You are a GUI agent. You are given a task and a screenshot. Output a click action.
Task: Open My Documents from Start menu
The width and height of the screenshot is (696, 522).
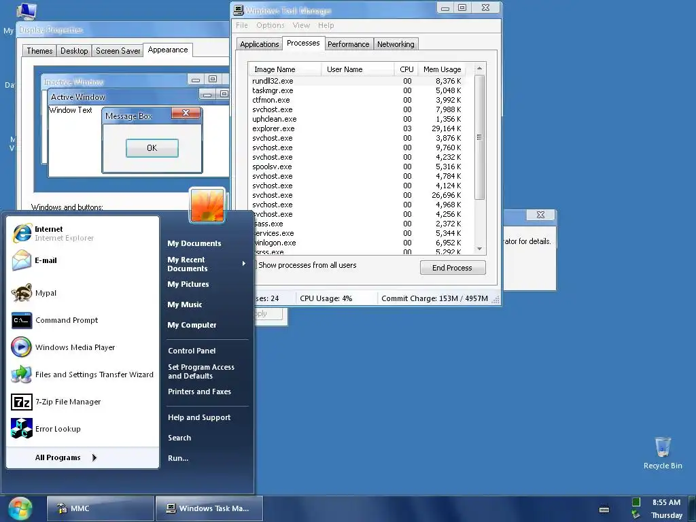[194, 243]
